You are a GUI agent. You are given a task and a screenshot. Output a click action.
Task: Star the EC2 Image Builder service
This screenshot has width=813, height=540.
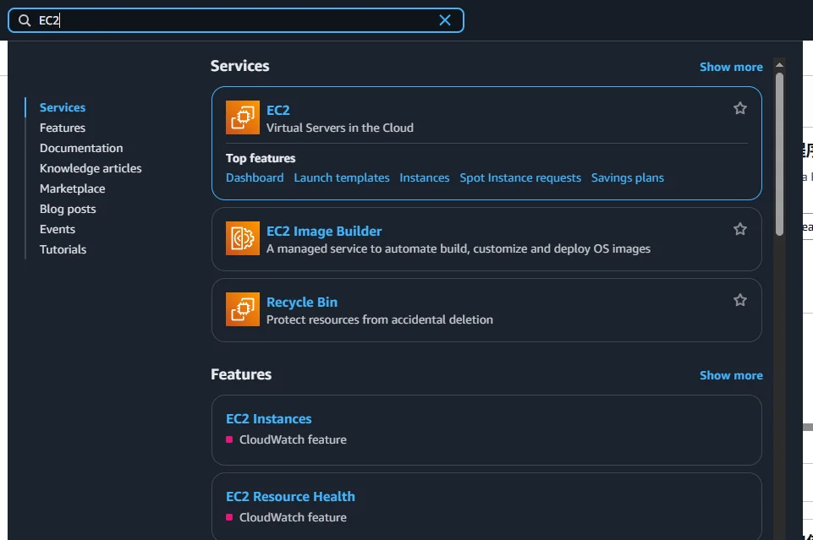[x=740, y=229]
